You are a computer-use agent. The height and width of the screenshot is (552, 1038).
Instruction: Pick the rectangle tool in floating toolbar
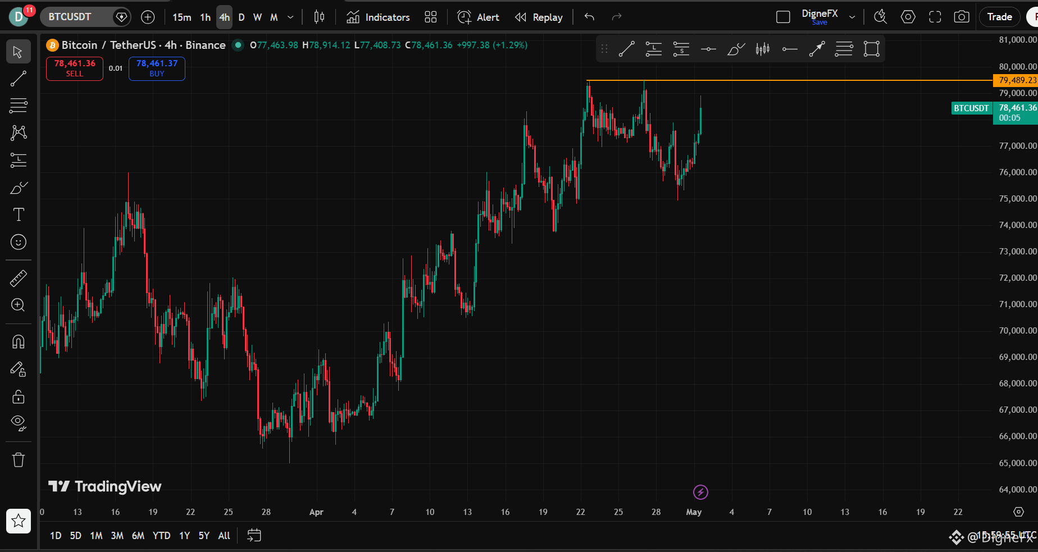pos(871,49)
